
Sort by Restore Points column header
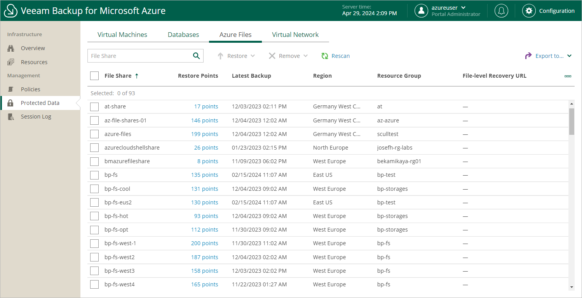[198, 76]
